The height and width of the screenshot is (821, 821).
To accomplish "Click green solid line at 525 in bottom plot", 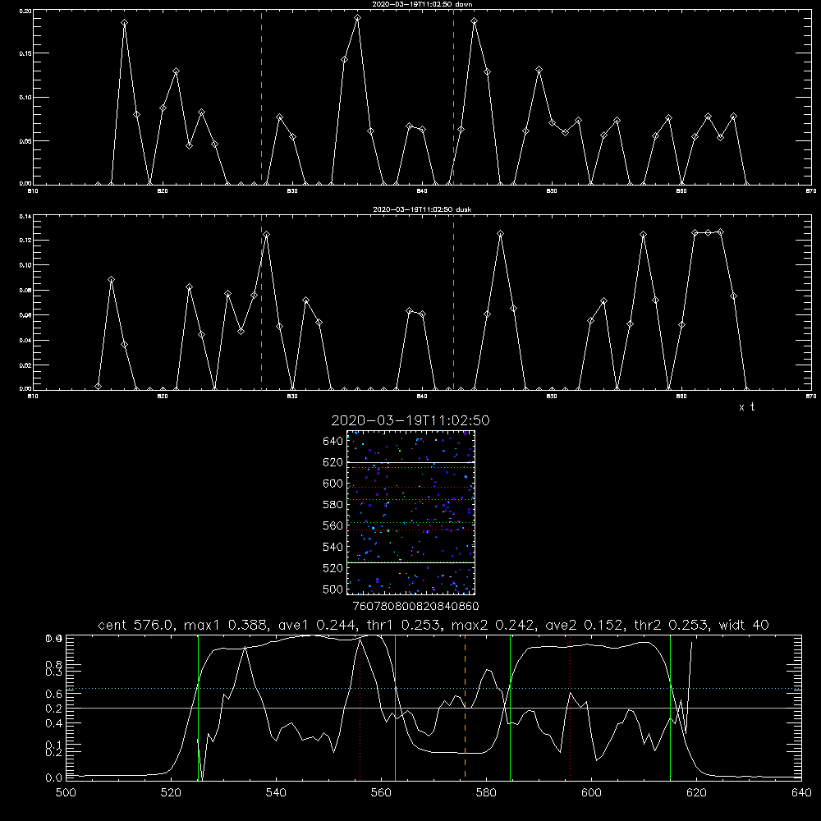I will [x=198, y=708].
